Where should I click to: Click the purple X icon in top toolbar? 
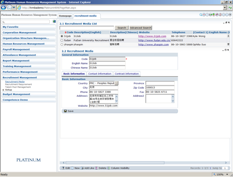pyautogui.click(x=217, y=15)
